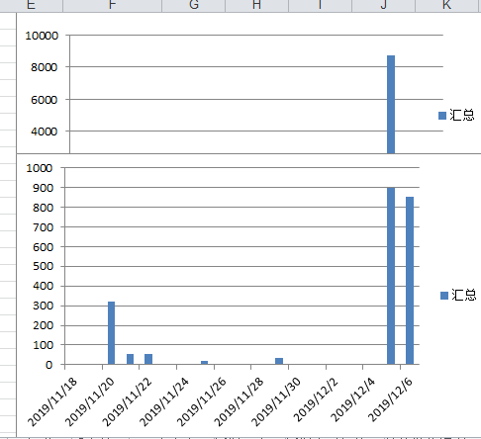Click blue legend swatch of lower chart

[x=444, y=296]
